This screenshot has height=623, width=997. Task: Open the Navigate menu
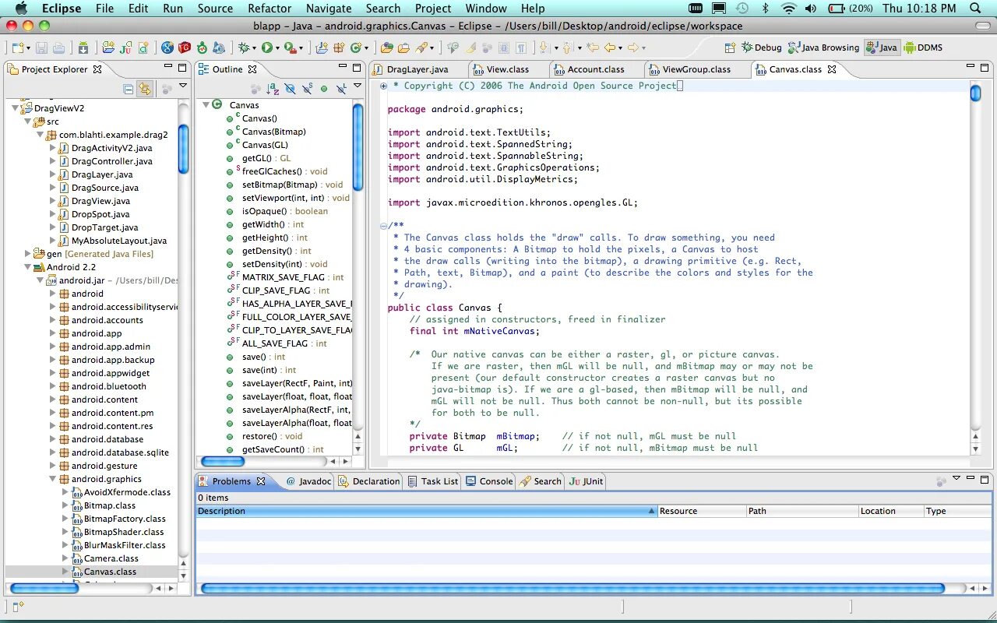[x=329, y=9]
